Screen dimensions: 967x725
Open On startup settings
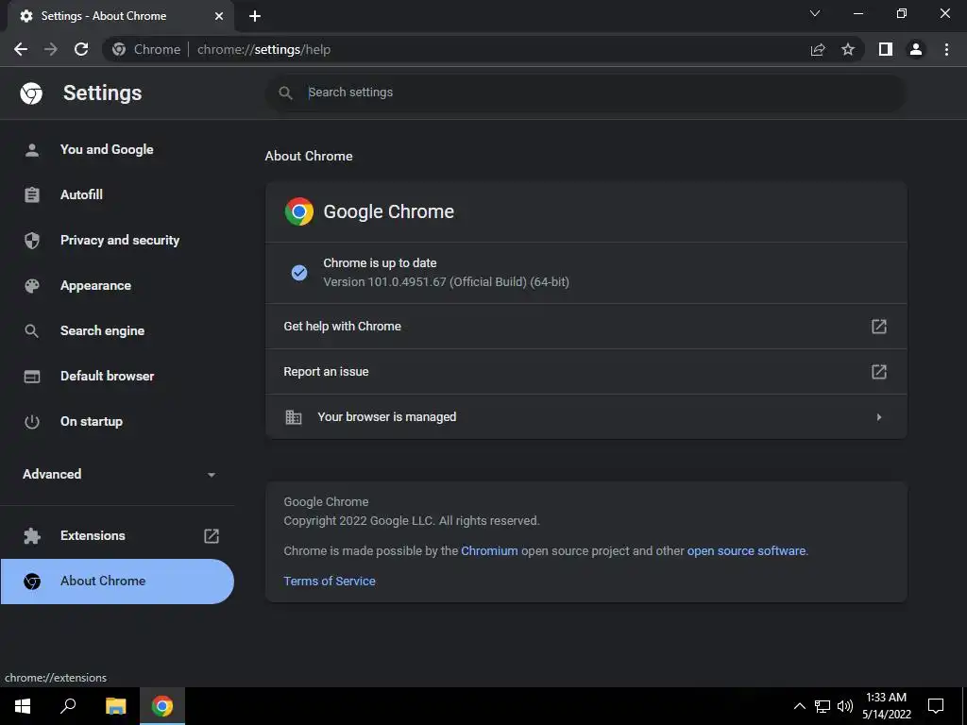[x=118, y=422]
